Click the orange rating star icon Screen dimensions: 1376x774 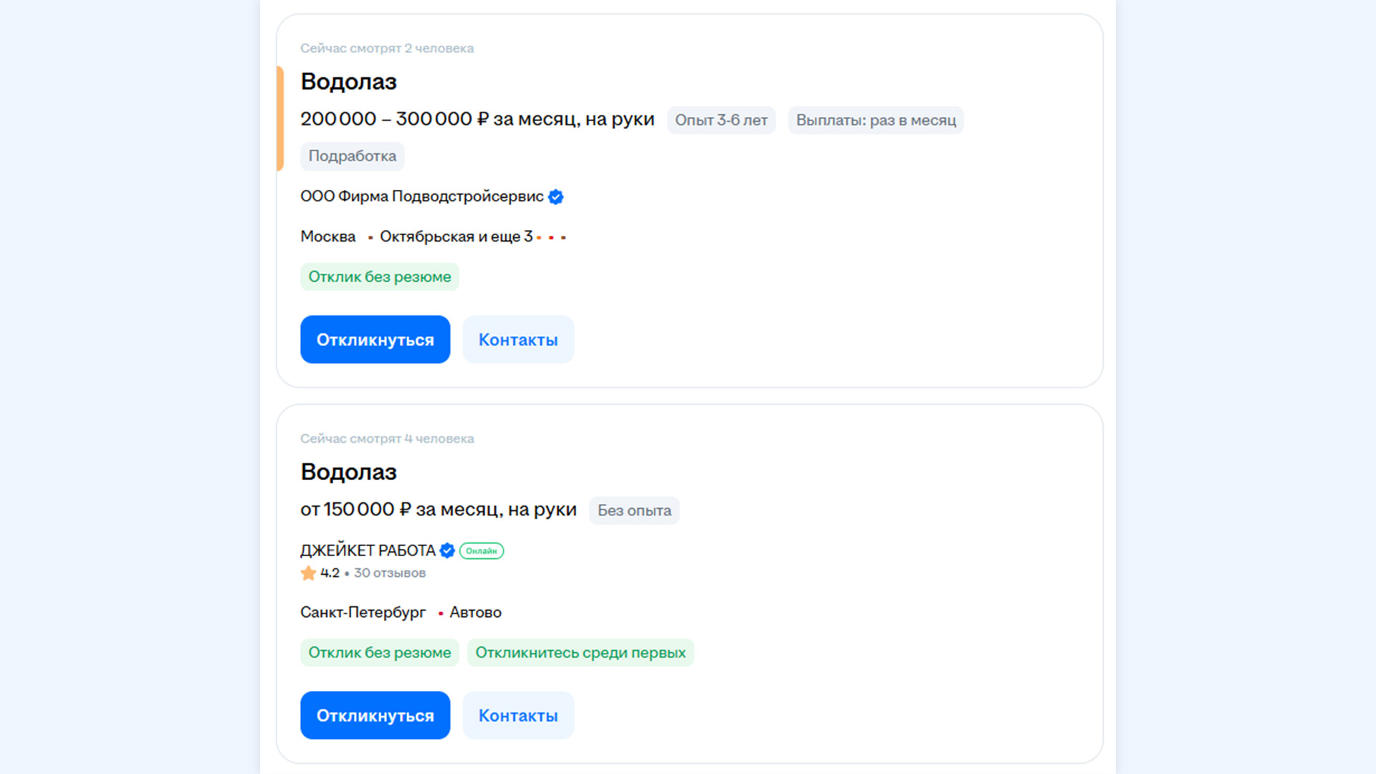tap(308, 573)
